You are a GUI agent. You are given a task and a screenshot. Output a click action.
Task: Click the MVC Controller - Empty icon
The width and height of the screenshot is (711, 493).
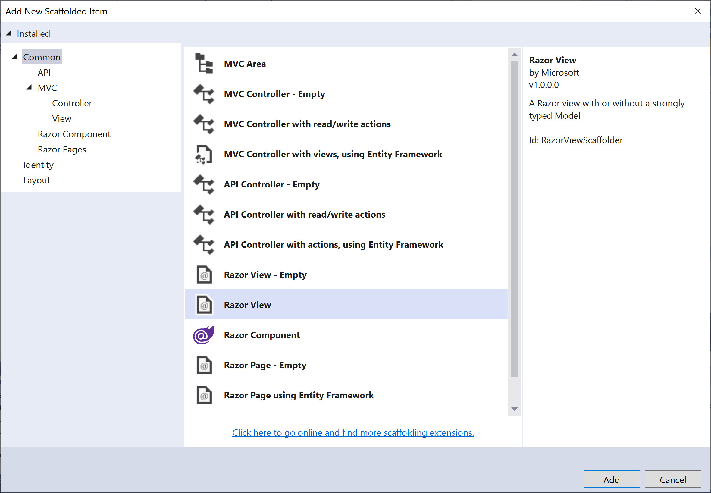coord(204,94)
